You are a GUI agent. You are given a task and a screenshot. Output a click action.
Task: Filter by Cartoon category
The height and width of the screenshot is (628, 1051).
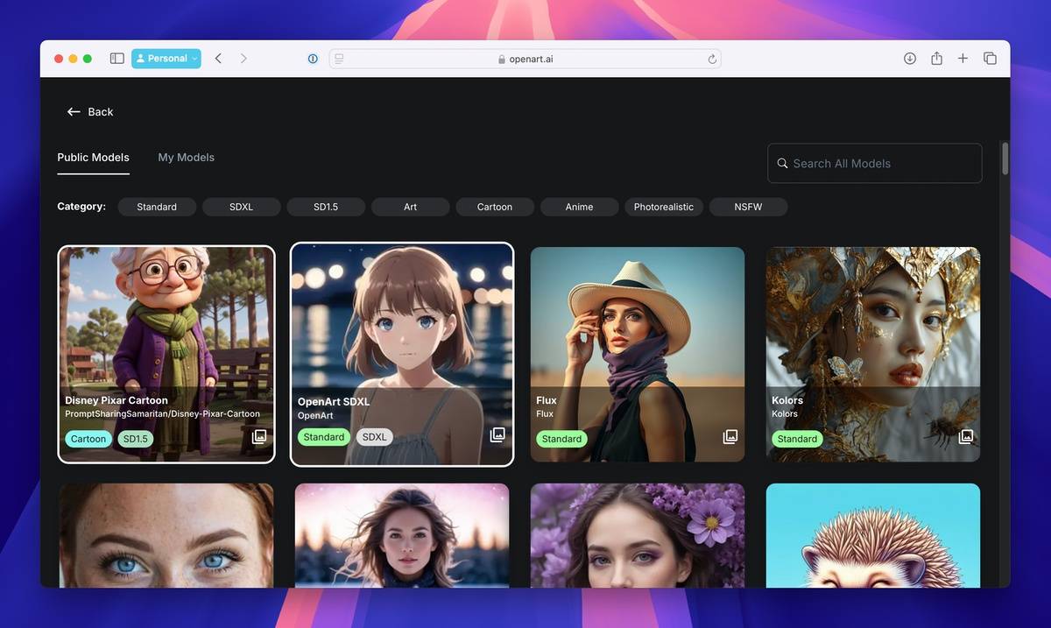tap(495, 207)
